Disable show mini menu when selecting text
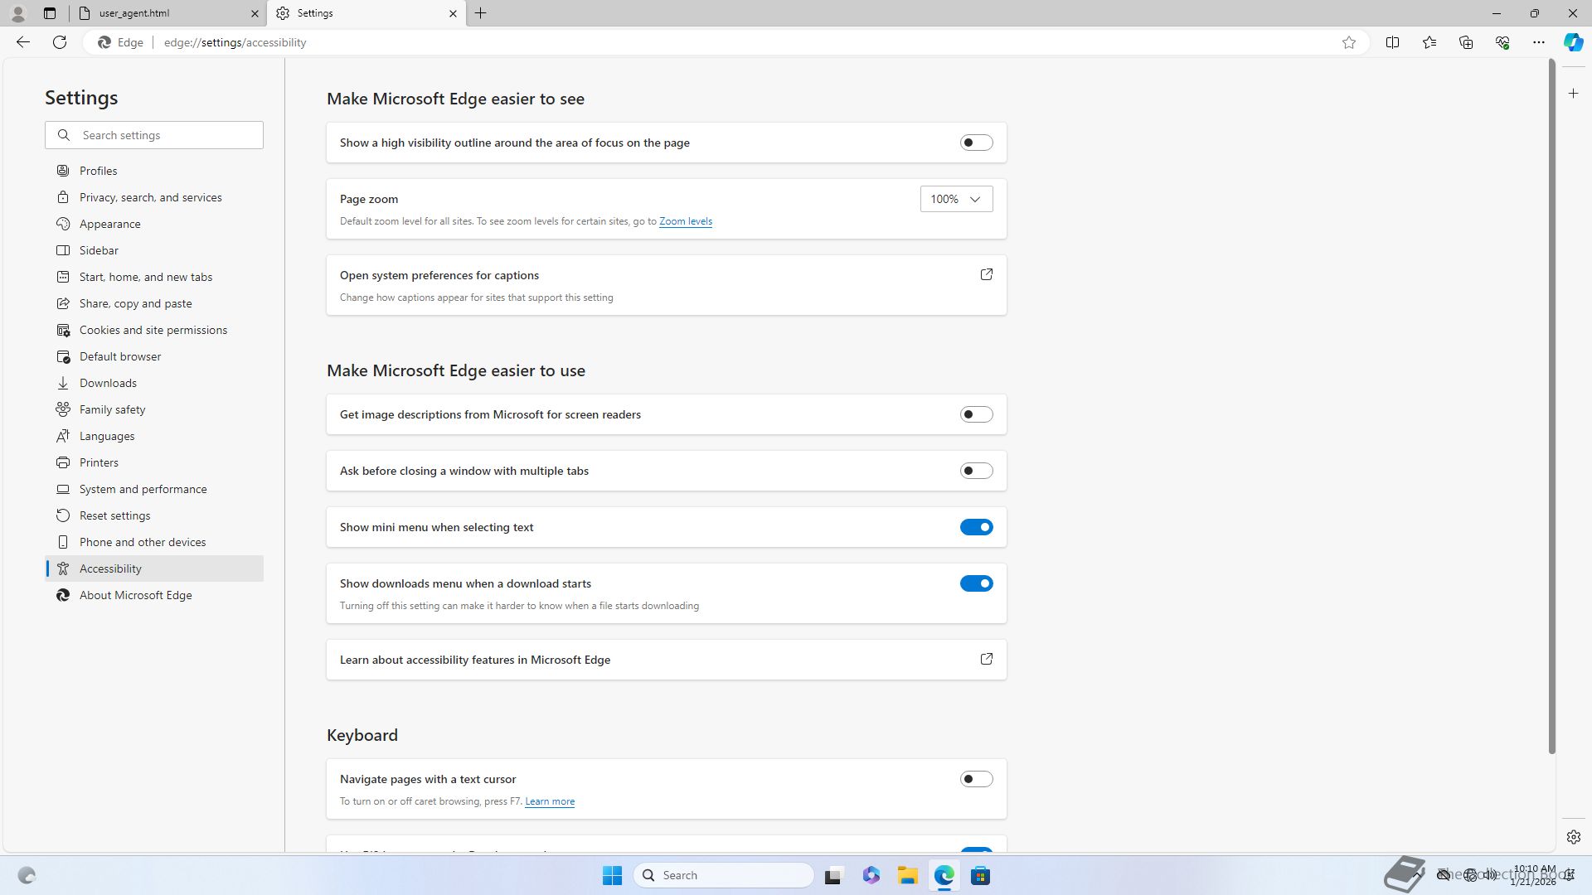The height and width of the screenshot is (895, 1592). (976, 527)
